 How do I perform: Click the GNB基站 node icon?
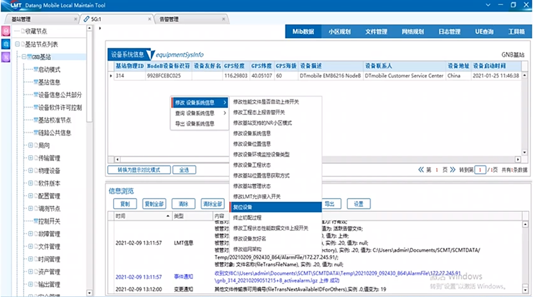(30, 56)
